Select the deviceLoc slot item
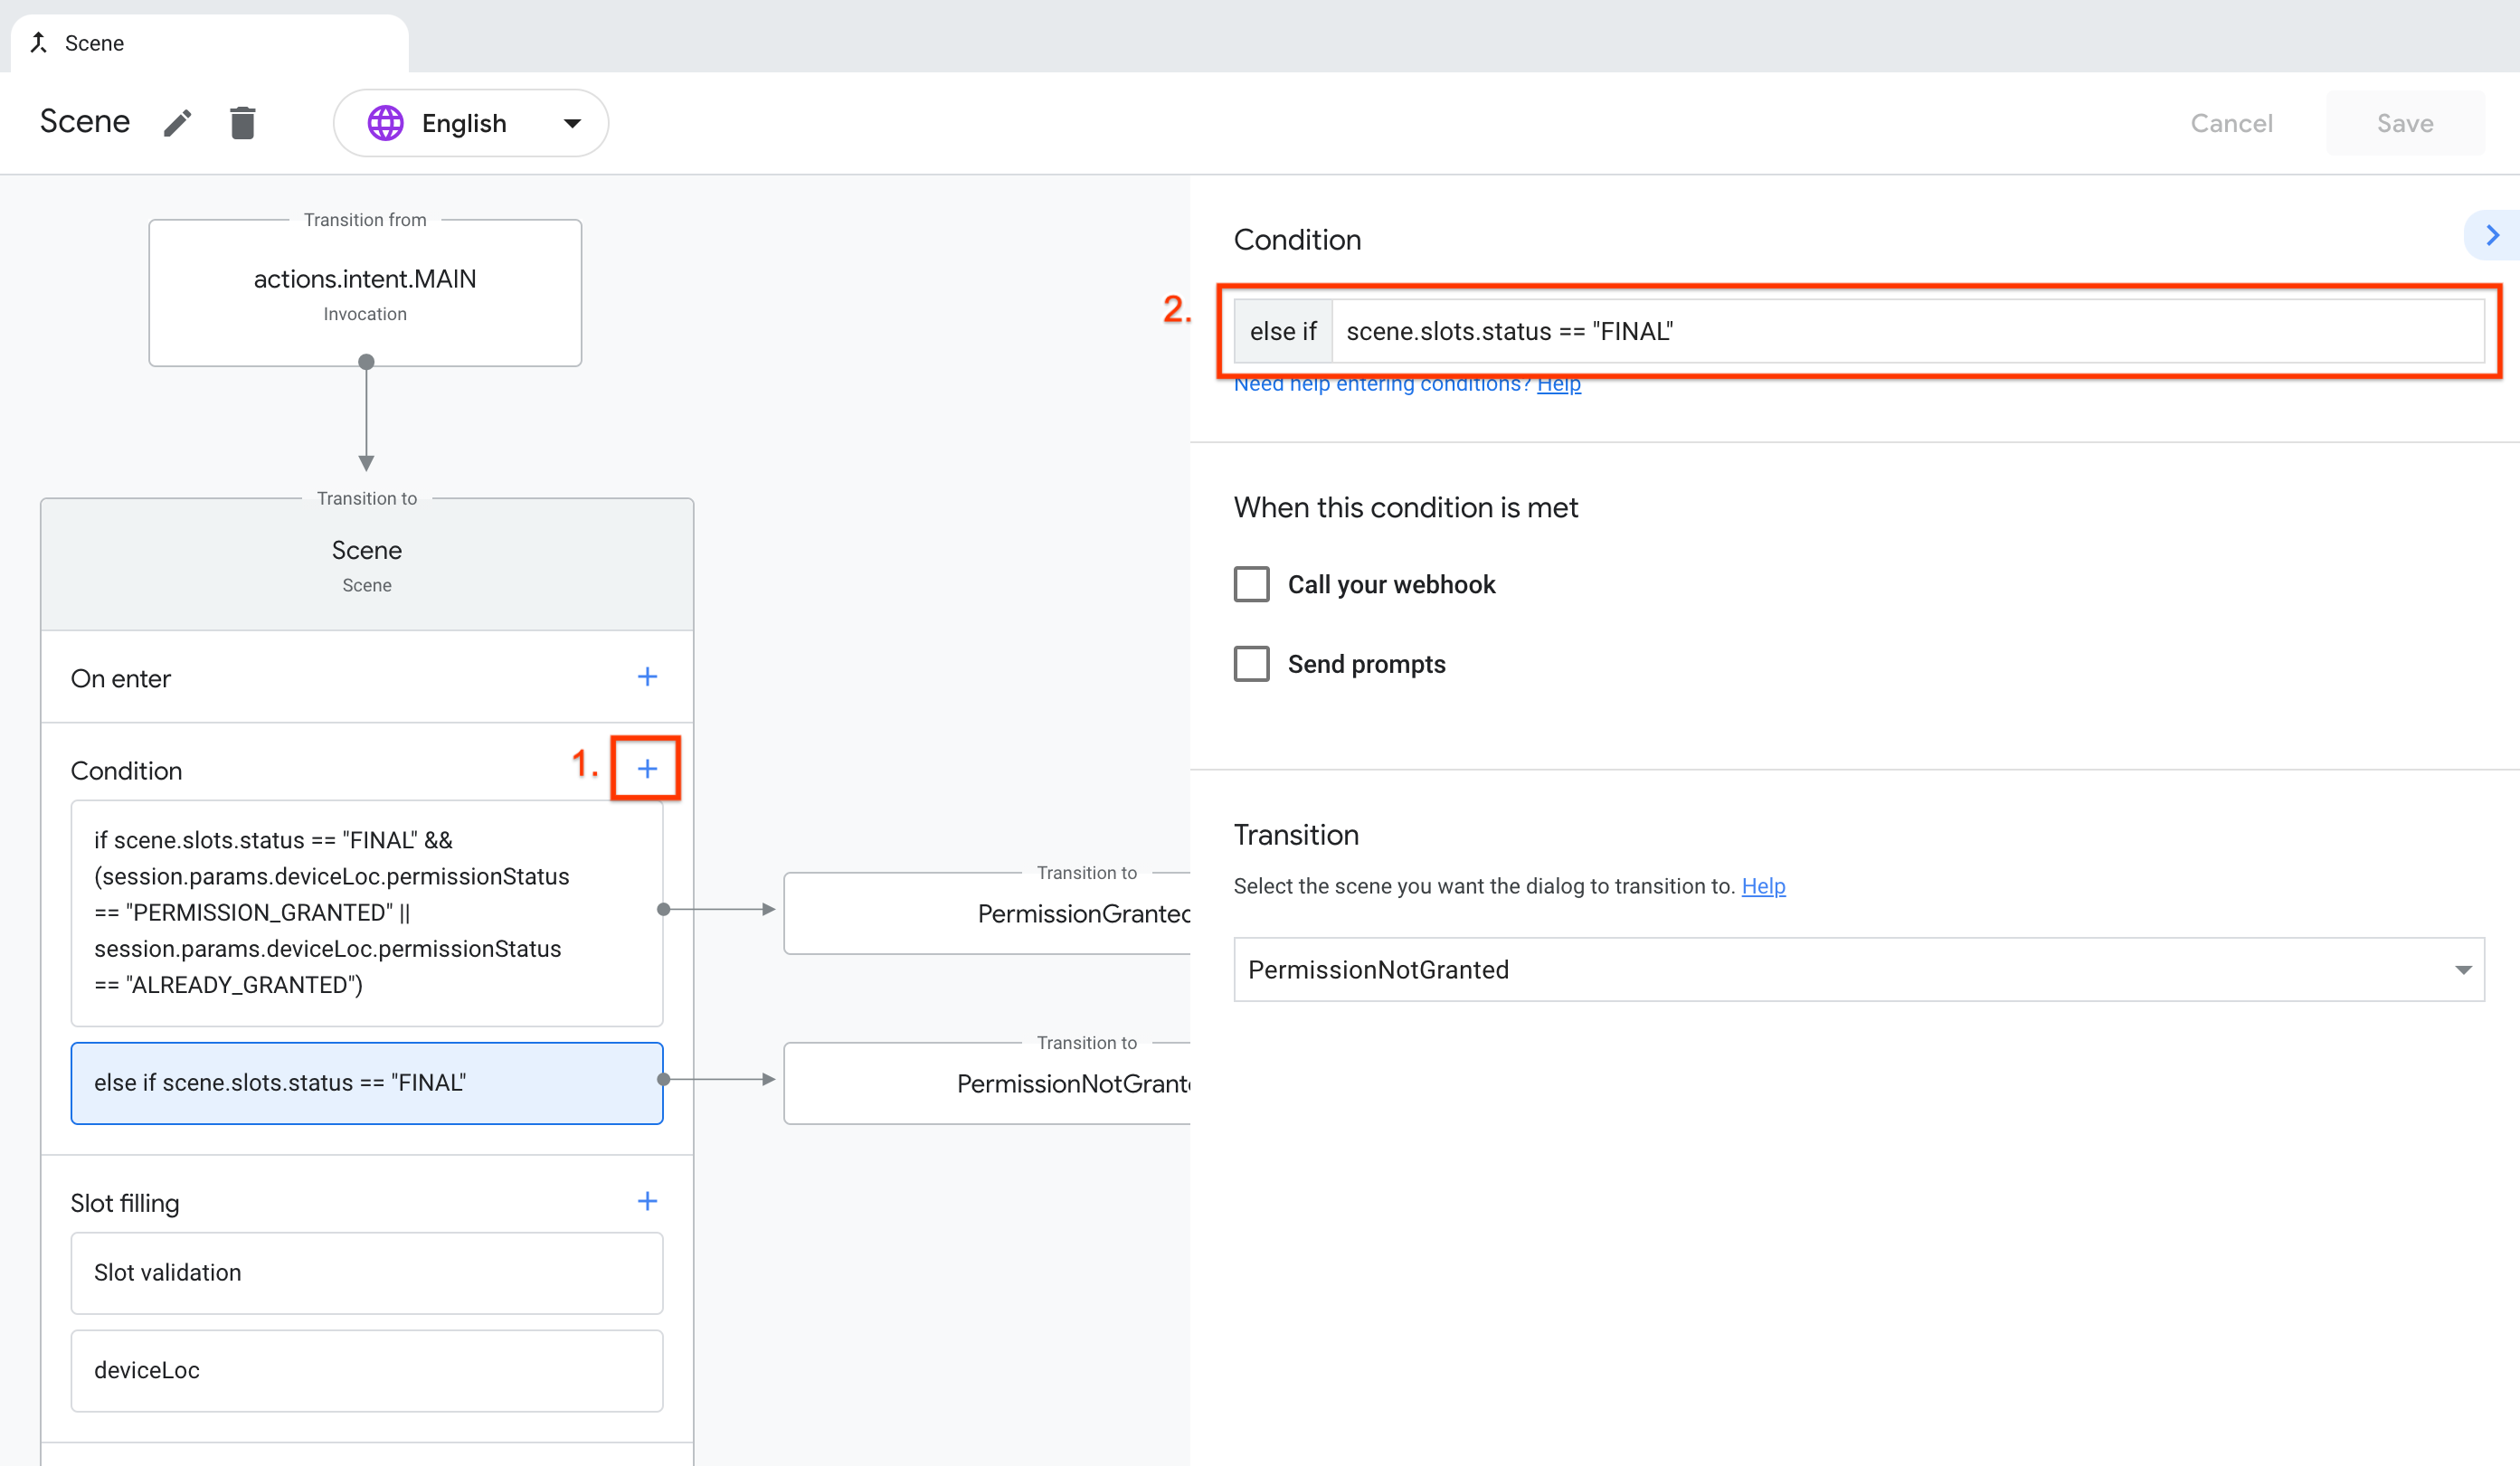The image size is (2520, 1466). [x=366, y=1370]
